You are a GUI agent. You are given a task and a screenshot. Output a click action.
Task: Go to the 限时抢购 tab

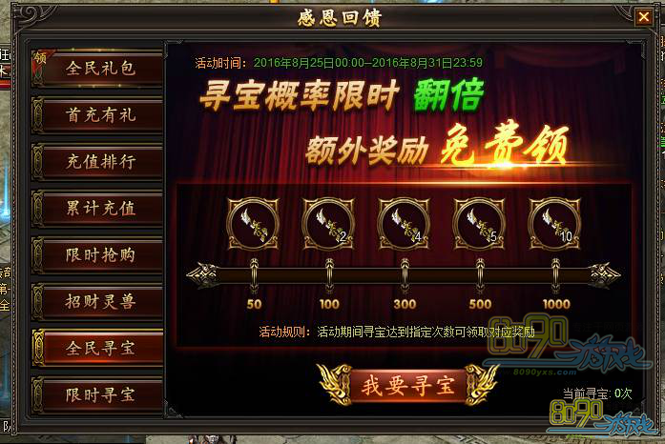tap(97, 254)
